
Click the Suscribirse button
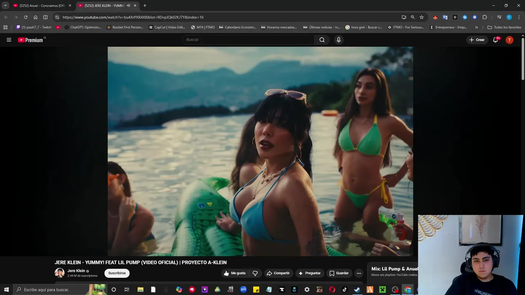click(117, 273)
